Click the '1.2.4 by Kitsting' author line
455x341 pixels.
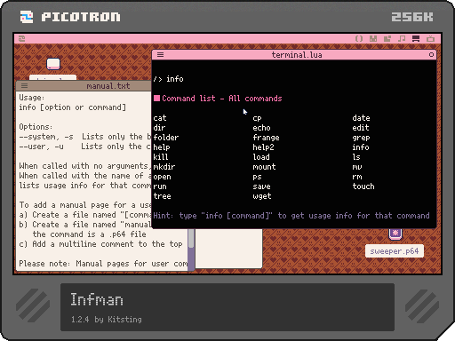pos(107,320)
